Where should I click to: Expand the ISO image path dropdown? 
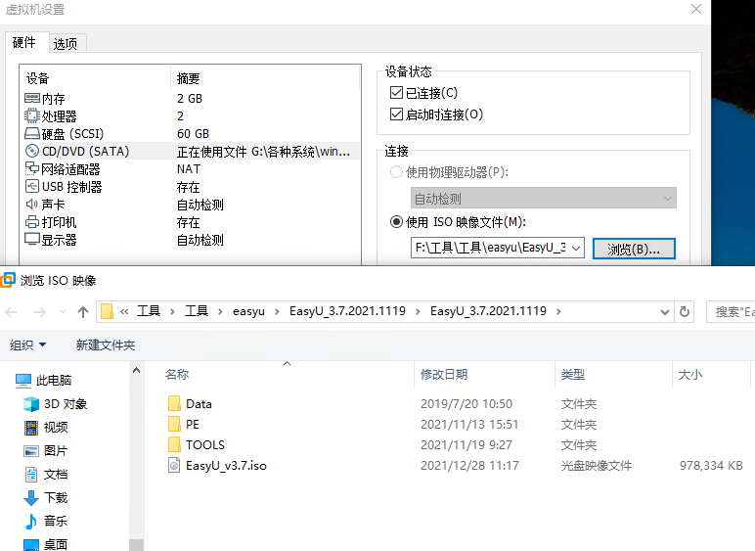[x=575, y=249]
